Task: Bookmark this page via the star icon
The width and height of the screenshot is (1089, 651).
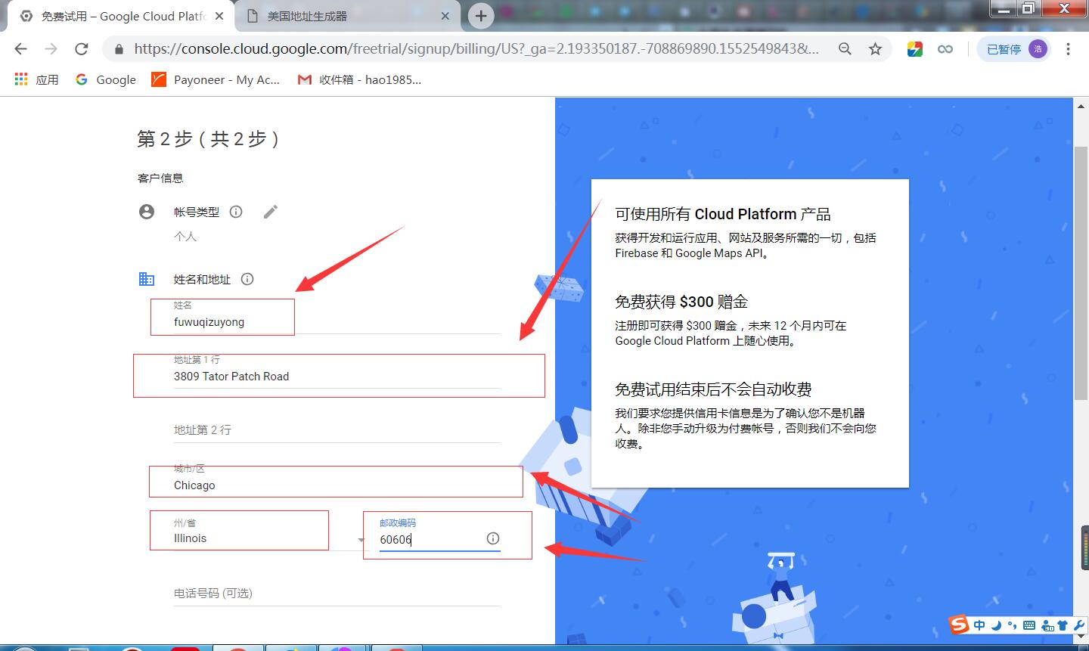Action: click(875, 48)
